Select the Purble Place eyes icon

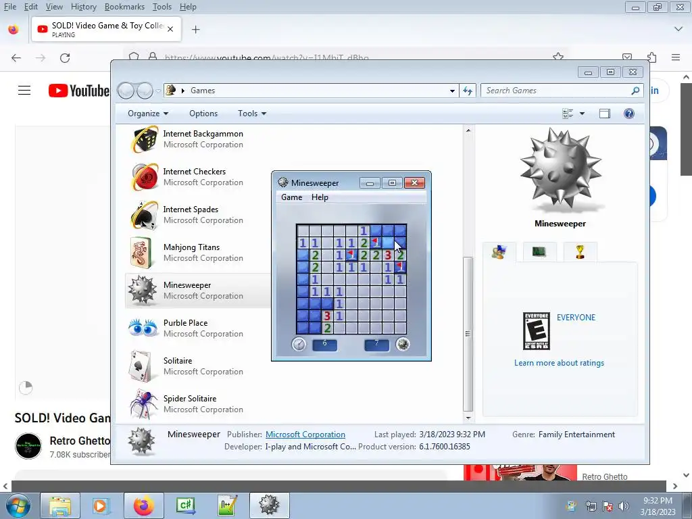pyautogui.click(x=143, y=328)
